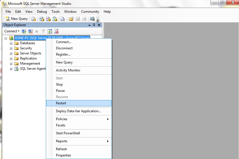The height and width of the screenshot is (159, 239).
Task: Open the Window menu
Action: pos(70,12)
